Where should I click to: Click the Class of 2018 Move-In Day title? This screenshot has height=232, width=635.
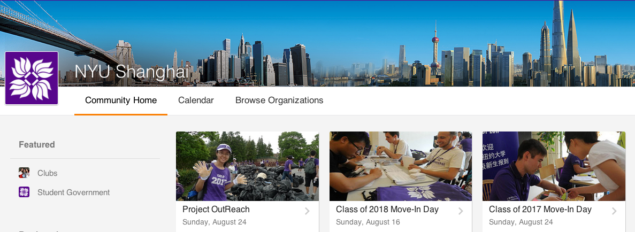pos(387,210)
